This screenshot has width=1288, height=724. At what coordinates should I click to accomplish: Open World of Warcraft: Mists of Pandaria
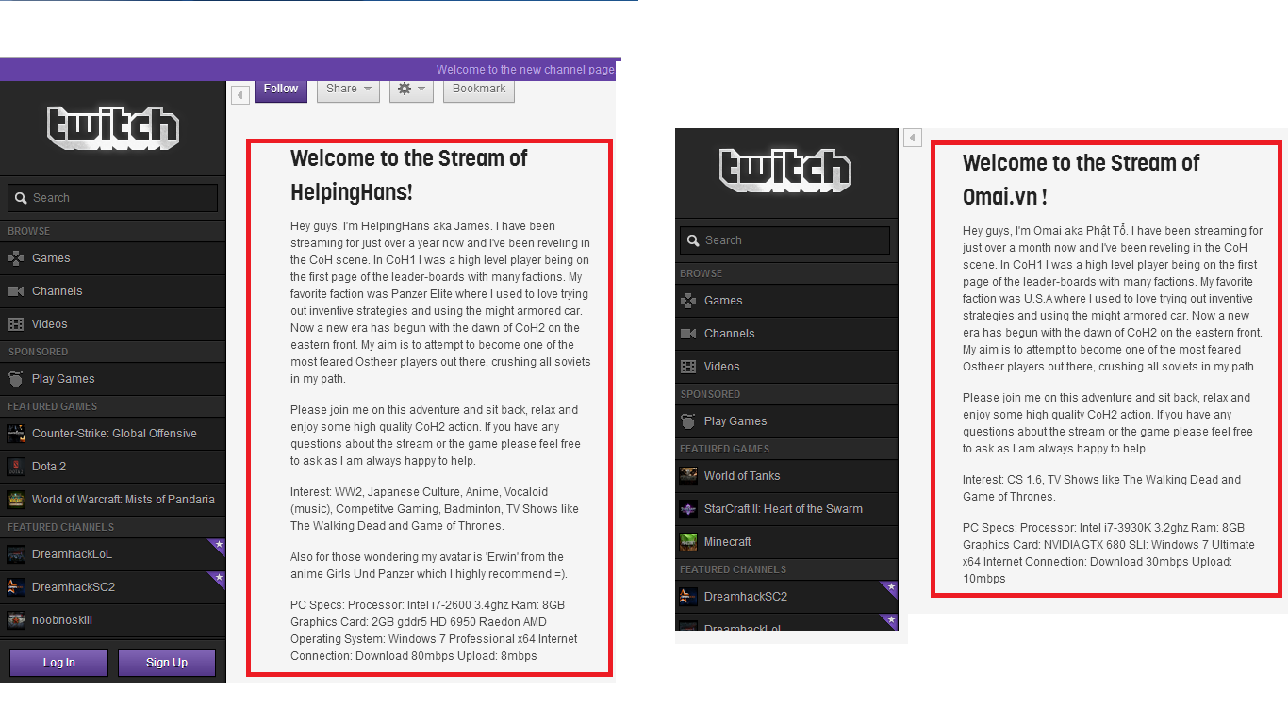(x=113, y=500)
